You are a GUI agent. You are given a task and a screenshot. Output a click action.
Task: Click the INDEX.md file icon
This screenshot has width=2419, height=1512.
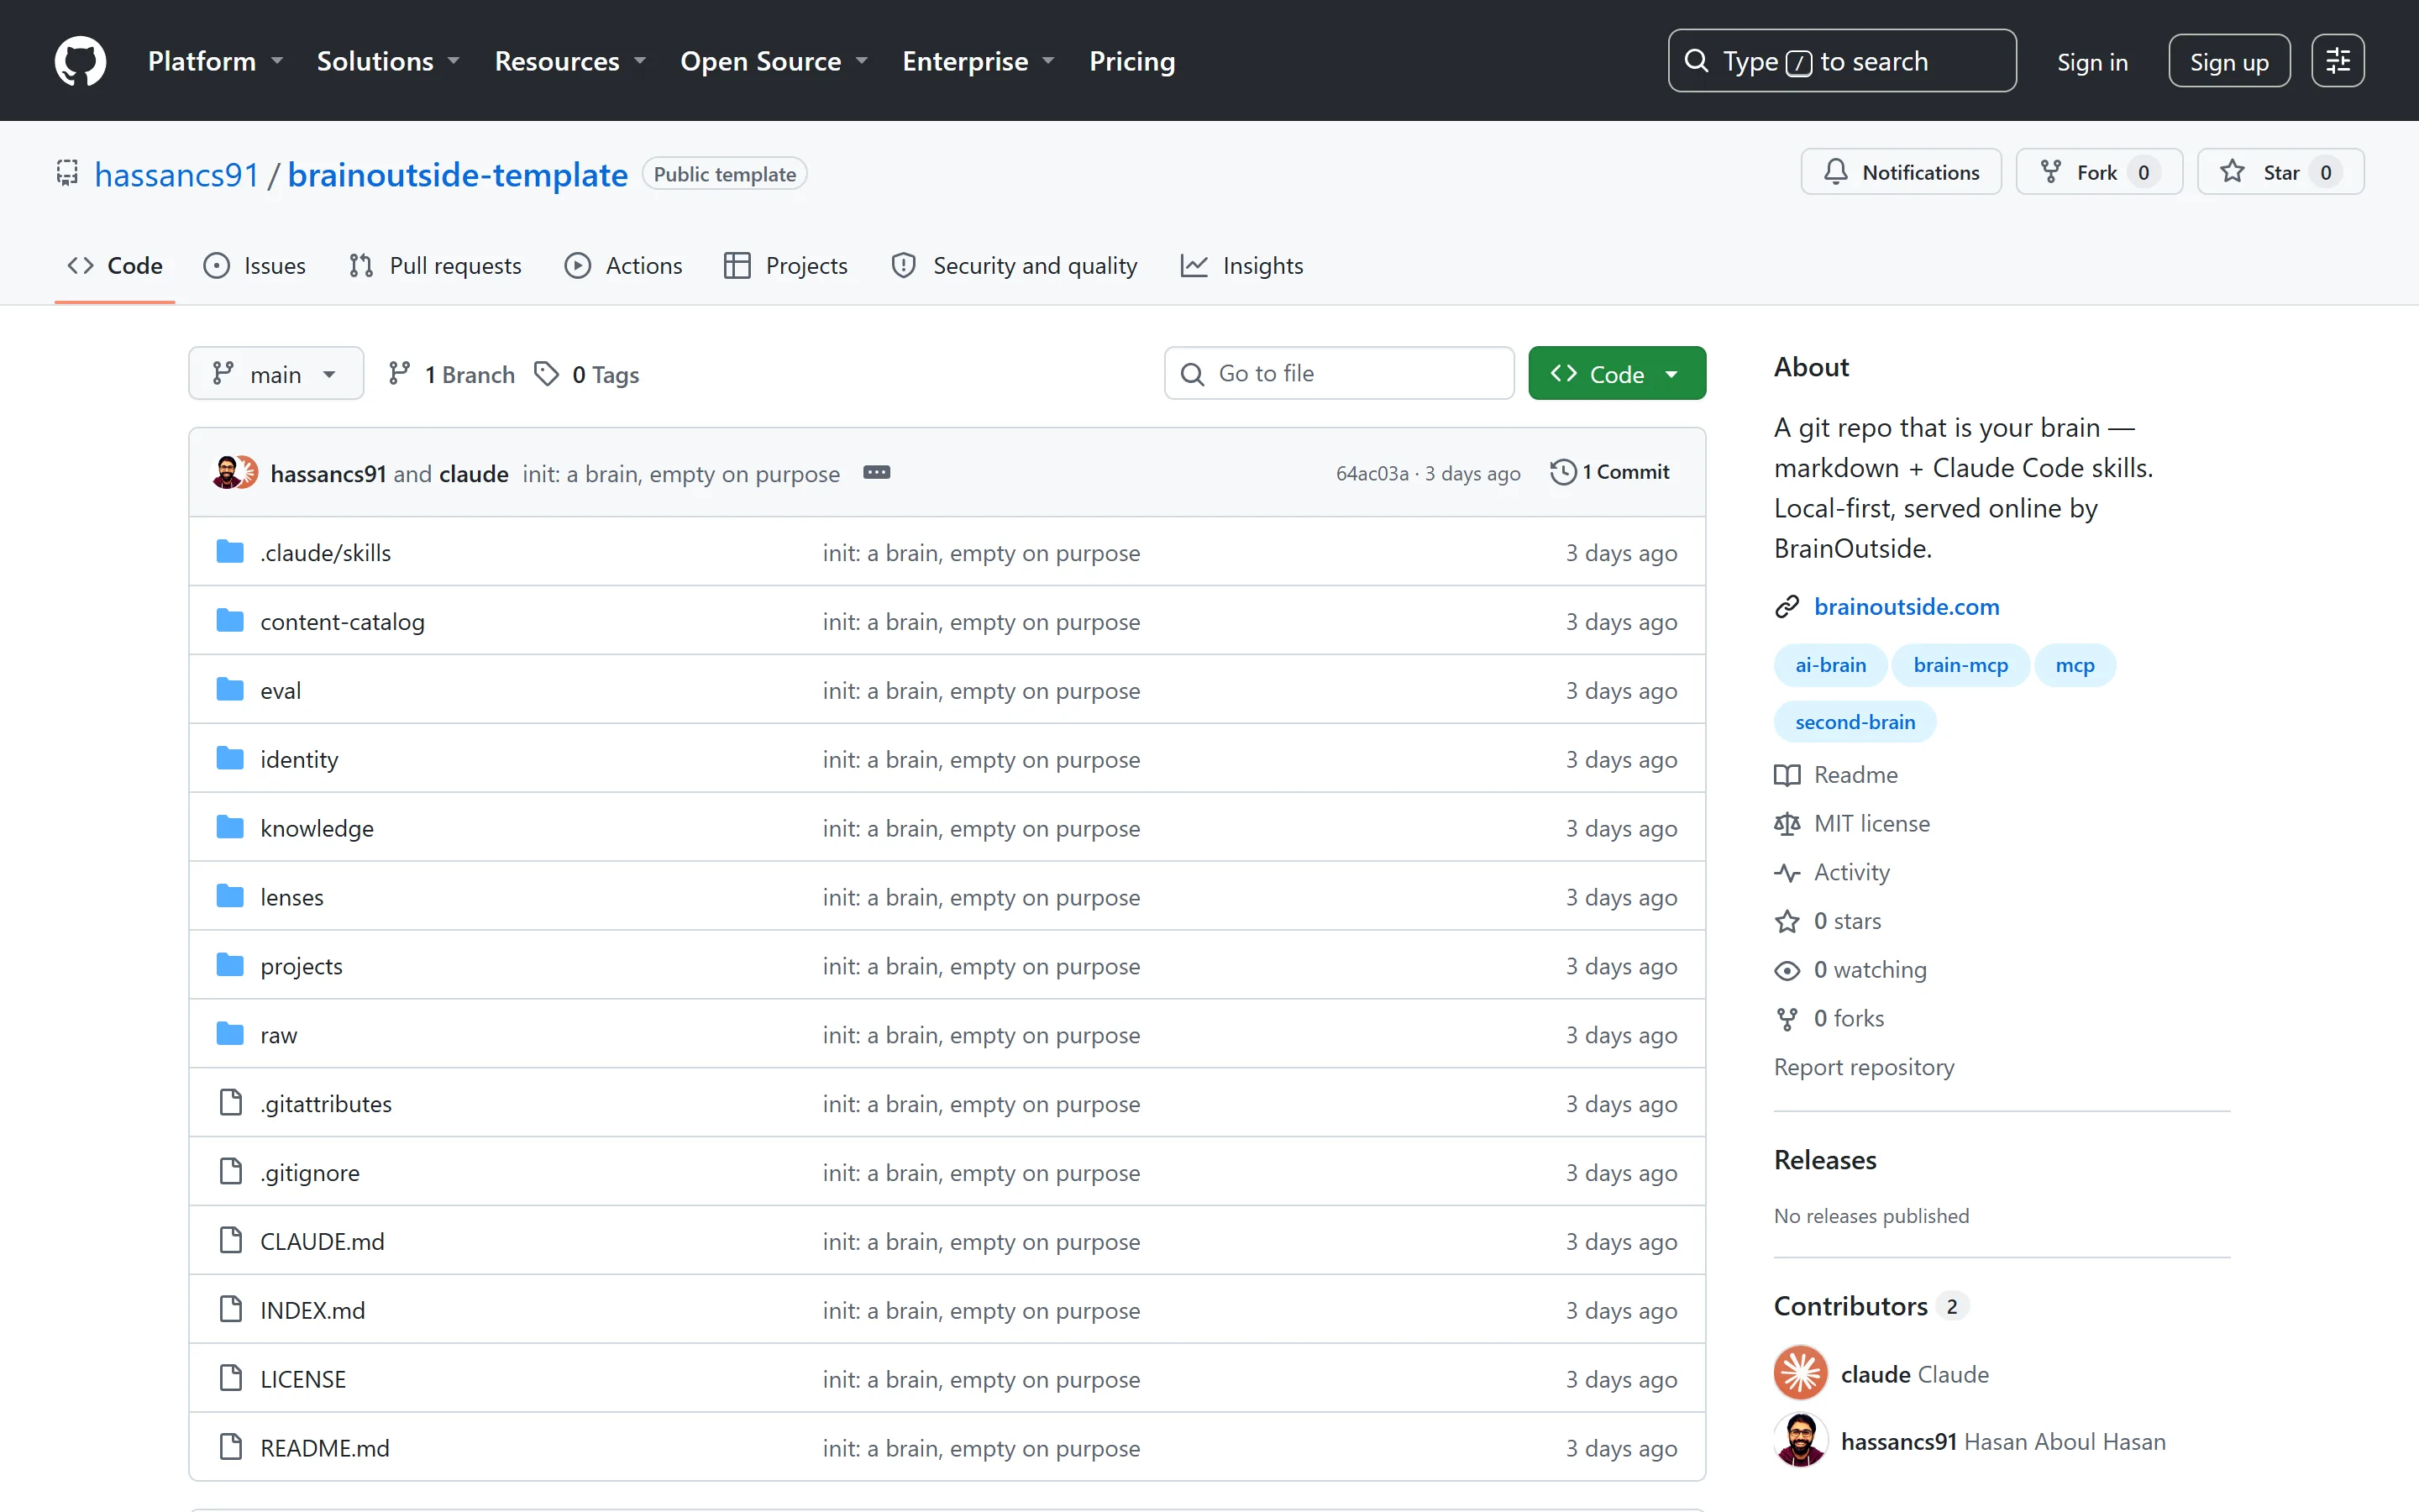(230, 1310)
